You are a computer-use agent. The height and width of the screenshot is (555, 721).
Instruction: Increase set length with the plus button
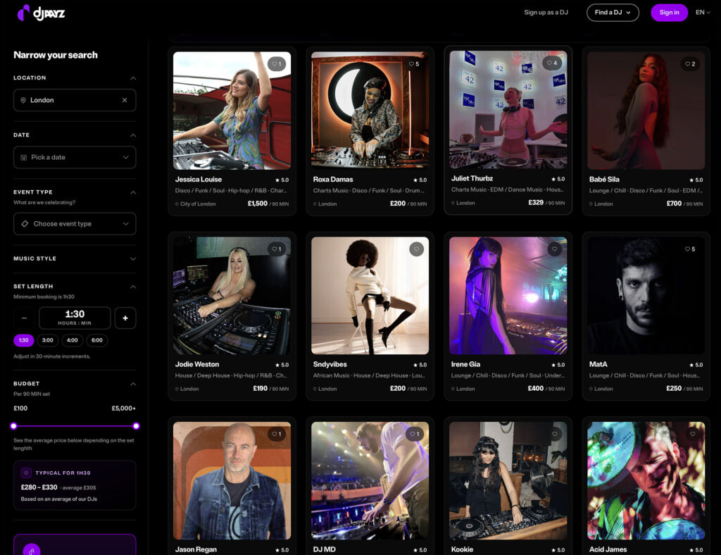[125, 318]
